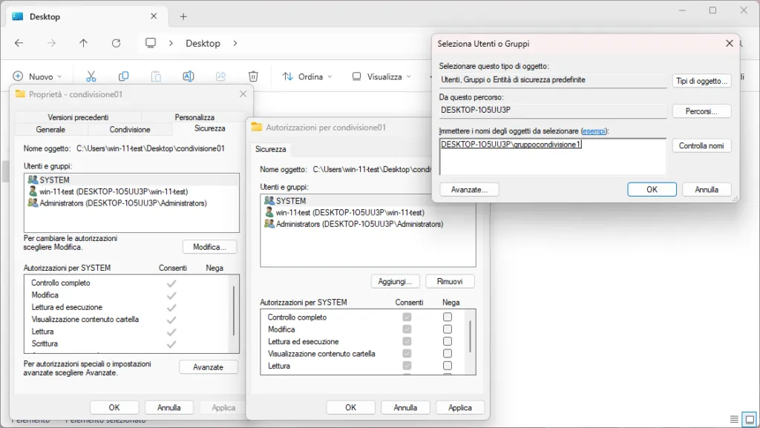The width and height of the screenshot is (760, 428).
Task: Select the Rename icon in the toolbar
Action: [188, 76]
